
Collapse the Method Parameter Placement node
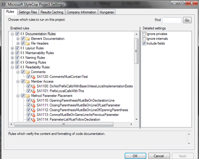click(x=18, y=96)
